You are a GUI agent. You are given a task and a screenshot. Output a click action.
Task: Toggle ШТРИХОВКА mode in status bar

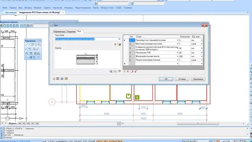[116, 141]
